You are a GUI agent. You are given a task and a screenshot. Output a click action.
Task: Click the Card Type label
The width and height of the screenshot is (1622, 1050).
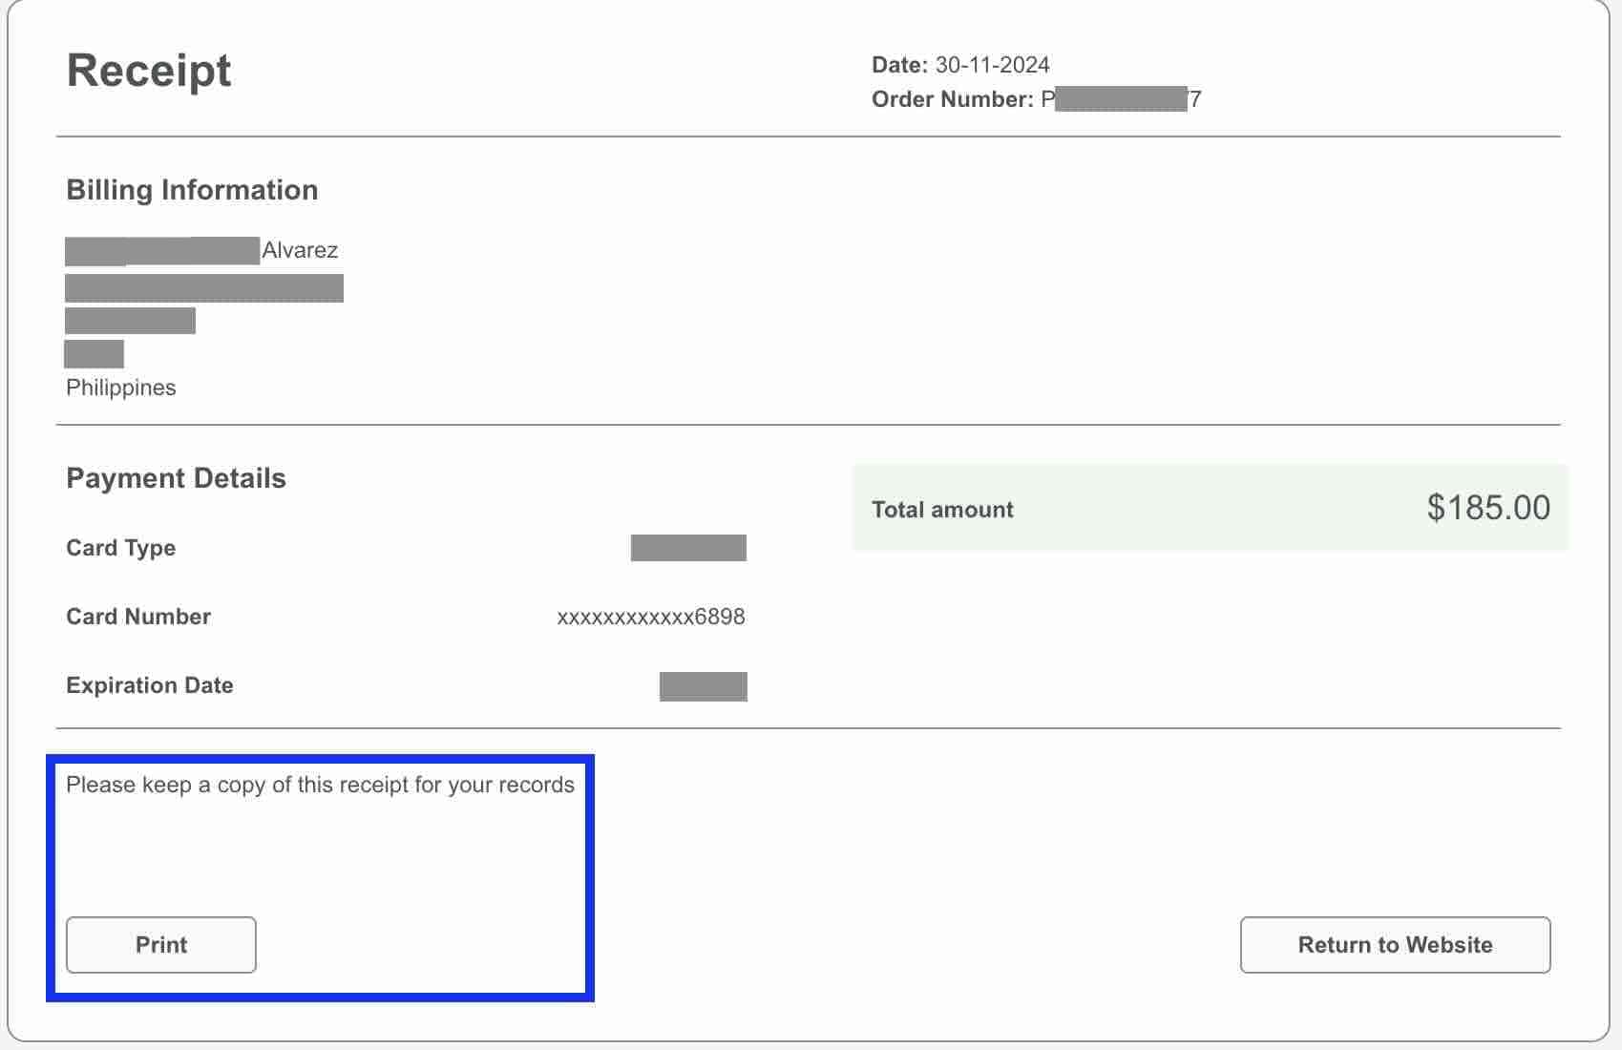[121, 548]
